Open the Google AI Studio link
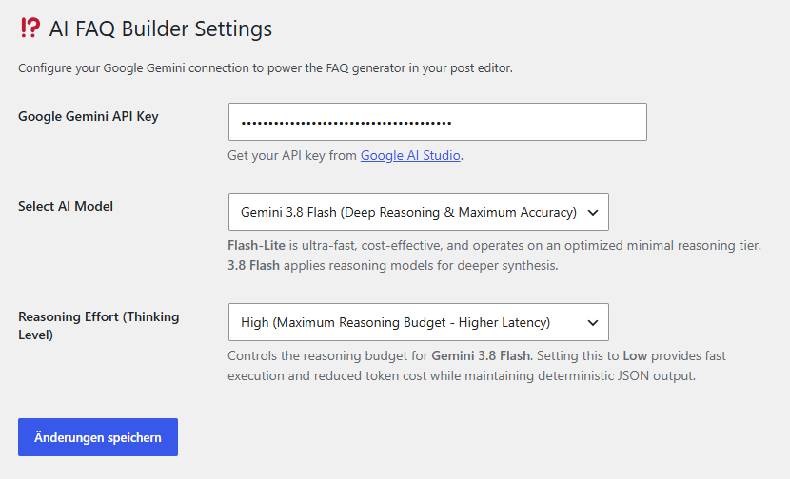The height and width of the screenshot is (479, 790). coord(410,156)
